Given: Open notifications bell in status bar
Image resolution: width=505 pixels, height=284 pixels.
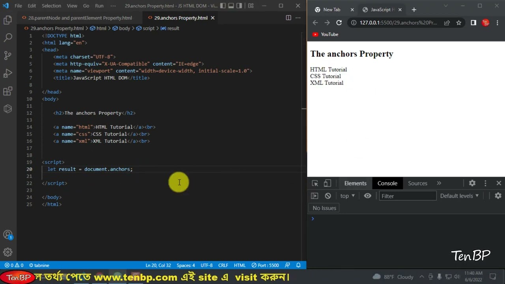Looking at the screenshot, I should (299, 265).
